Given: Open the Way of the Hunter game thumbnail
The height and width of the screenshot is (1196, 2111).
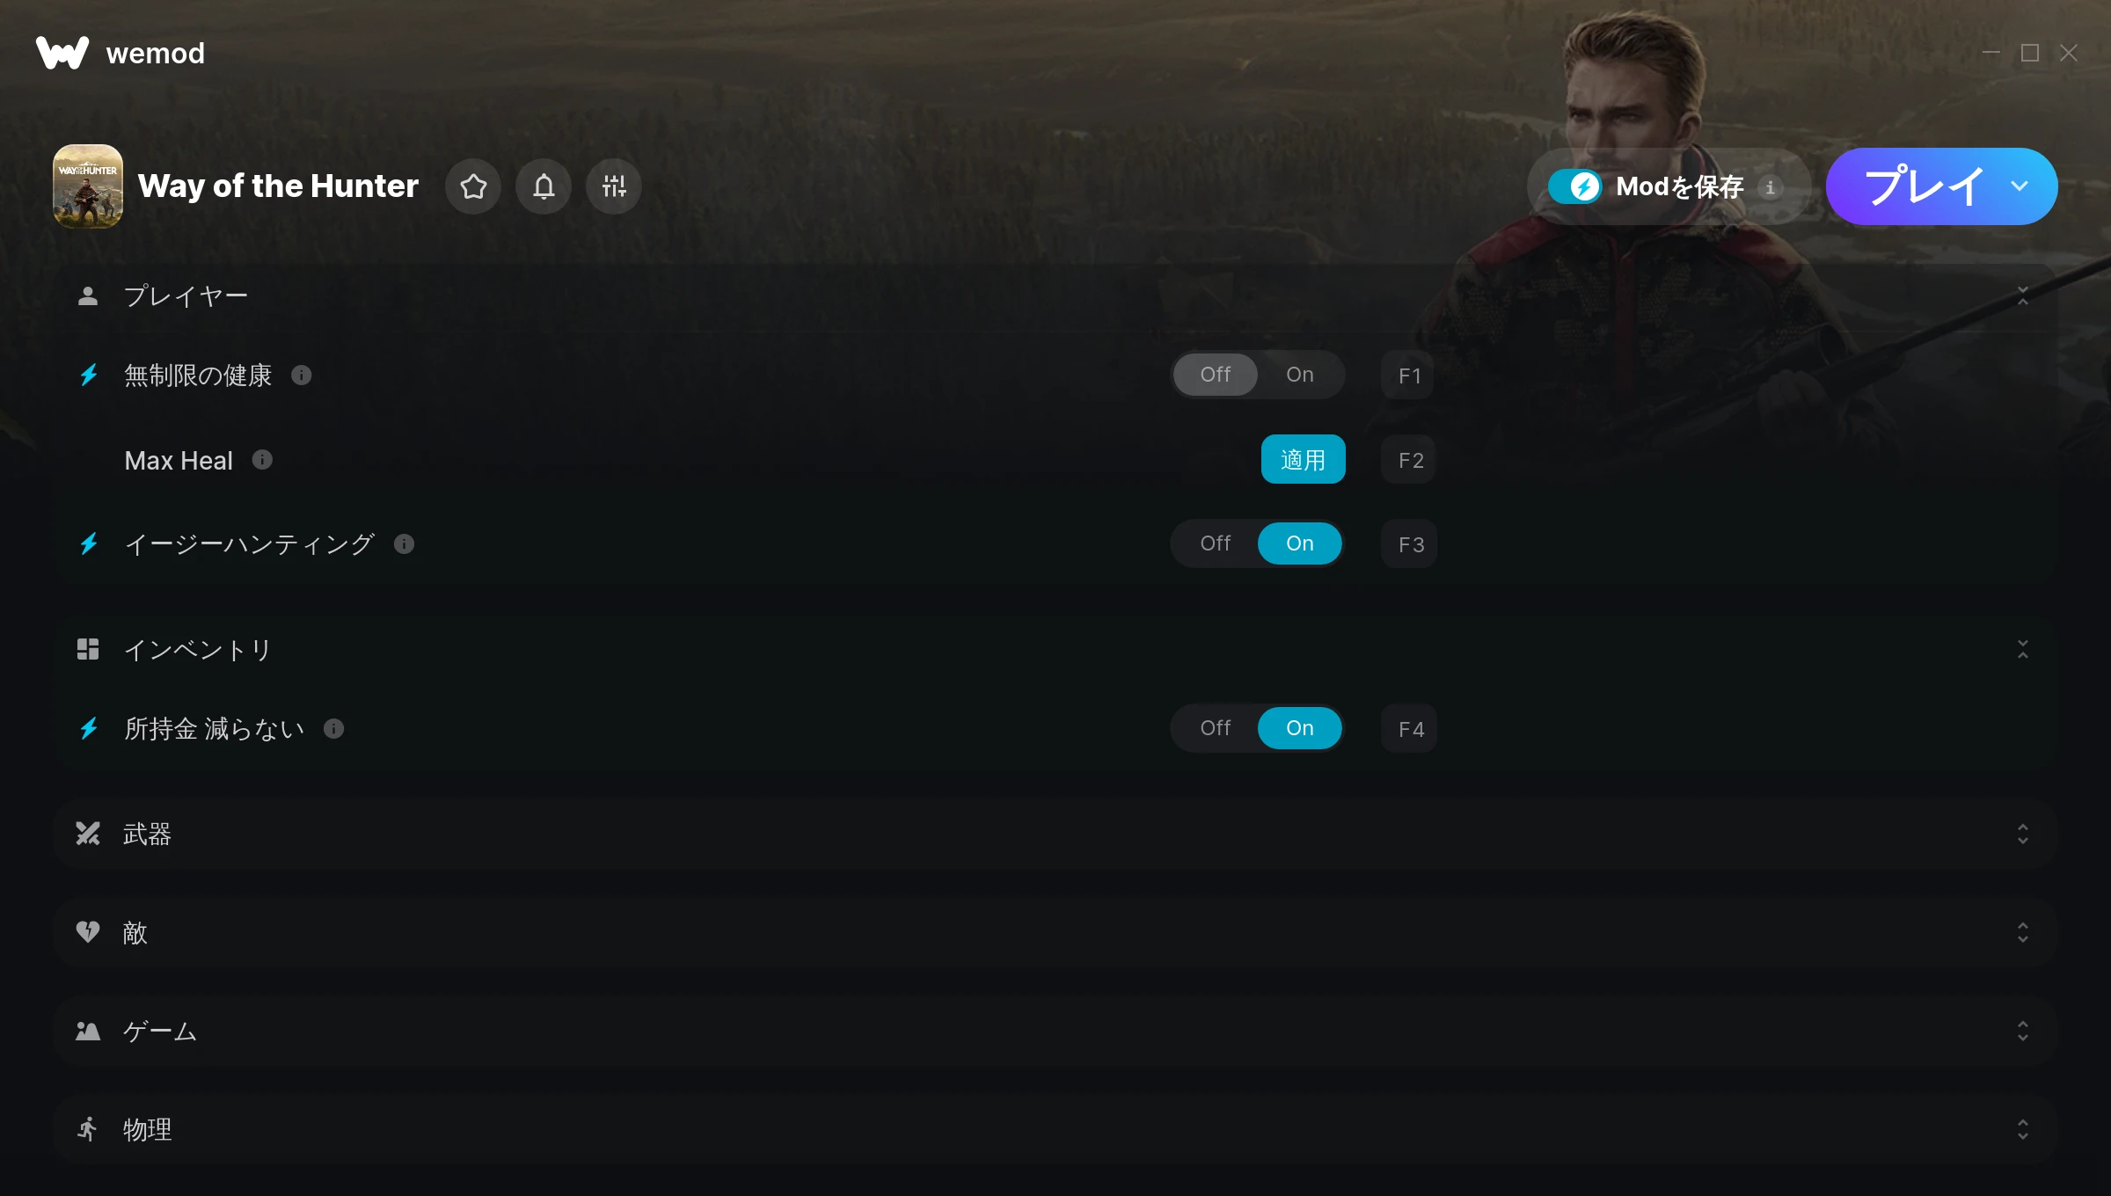Looking at the screenshot, I should [x=88, y=186].
